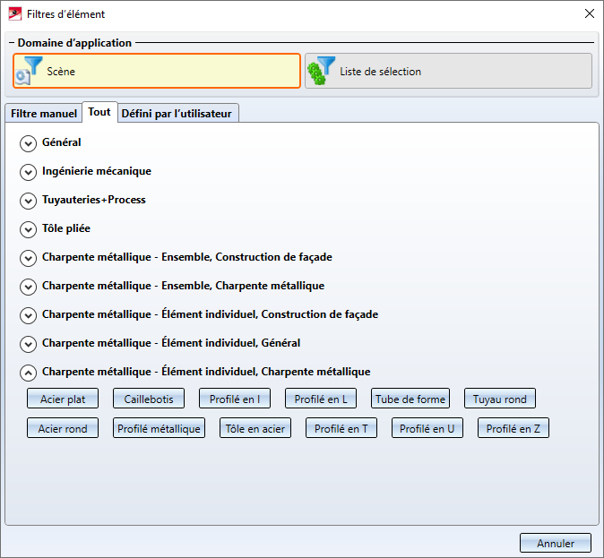Click the Ensemble, Charpente métallique label
This screenshot has width=604, height=558.
point(184,286)
